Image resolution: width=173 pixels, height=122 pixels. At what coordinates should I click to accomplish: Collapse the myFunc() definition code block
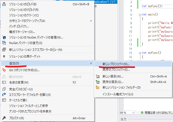[x=140, y=53]
